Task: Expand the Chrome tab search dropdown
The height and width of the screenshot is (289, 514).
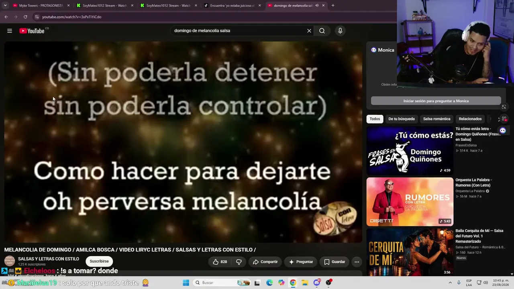Action: click(x=5, y=6)
